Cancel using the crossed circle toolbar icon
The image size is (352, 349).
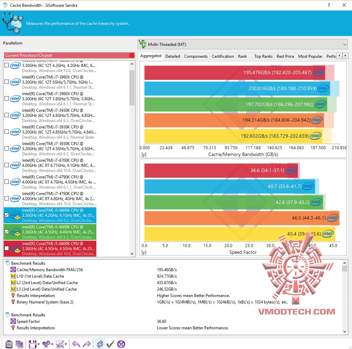pos(121,344)
